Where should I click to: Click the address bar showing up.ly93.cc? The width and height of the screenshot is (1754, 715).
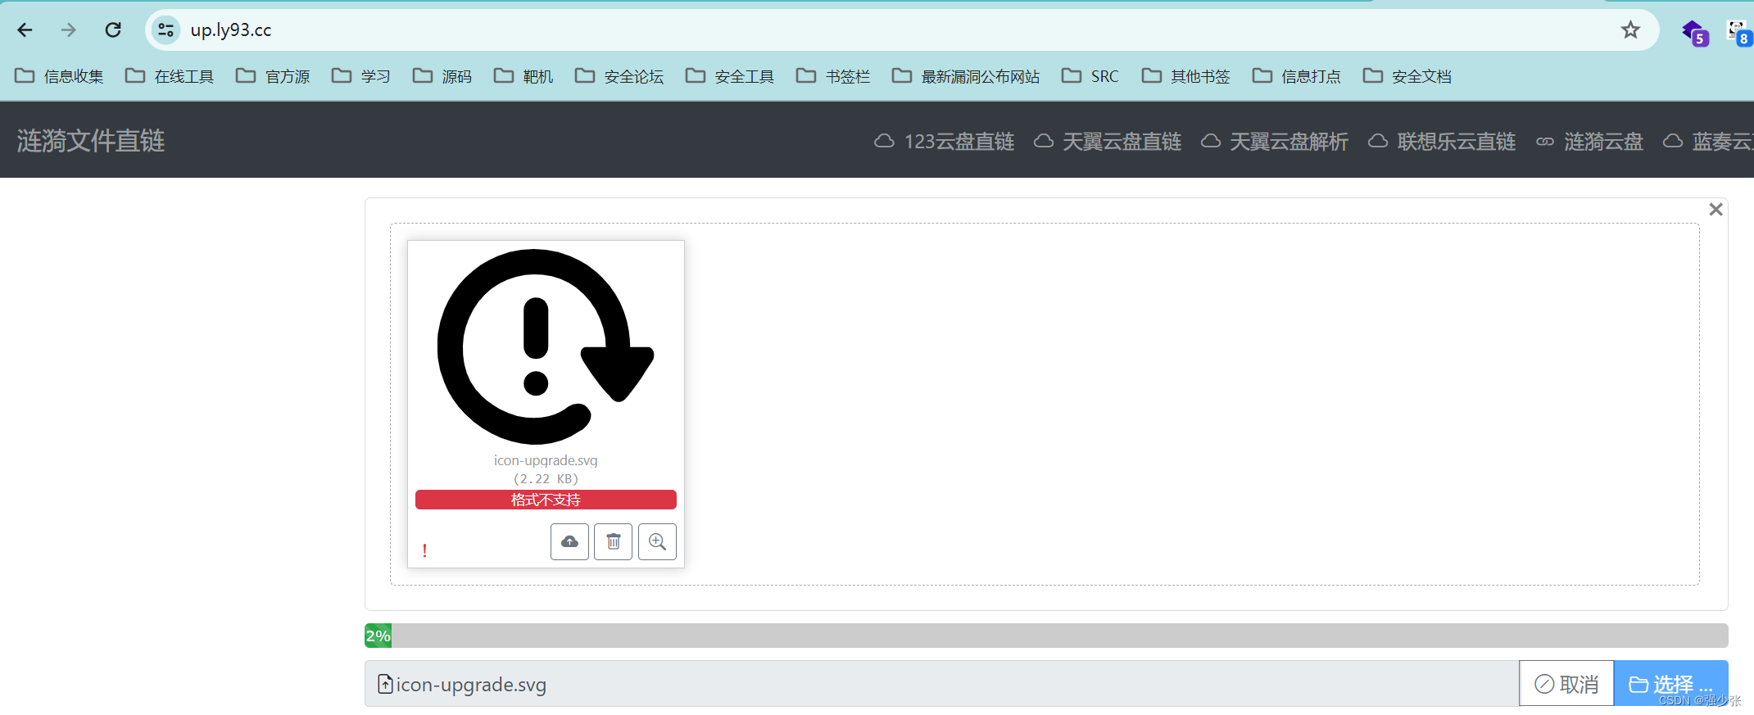pos(901,30)
